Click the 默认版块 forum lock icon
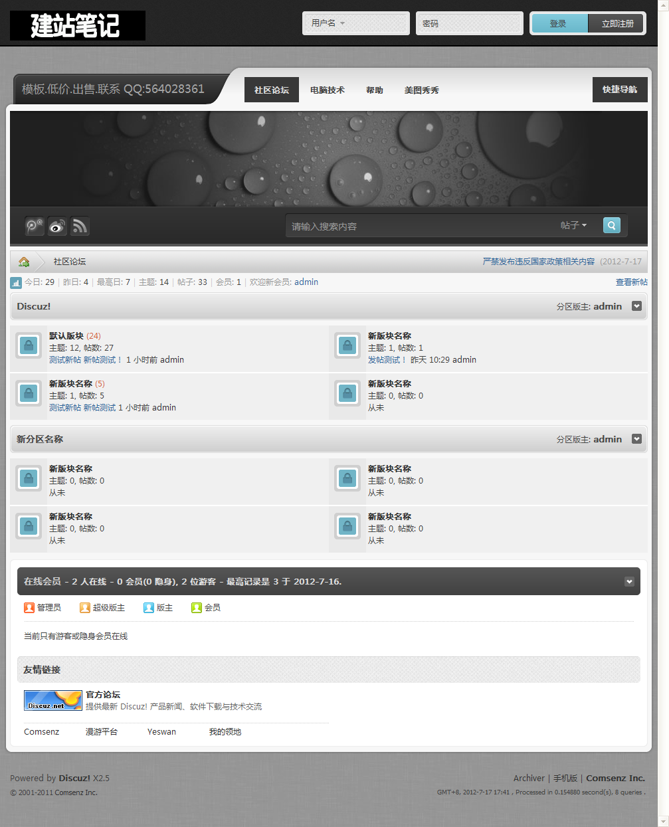669x827 pixels. click(x=28, y=345)
